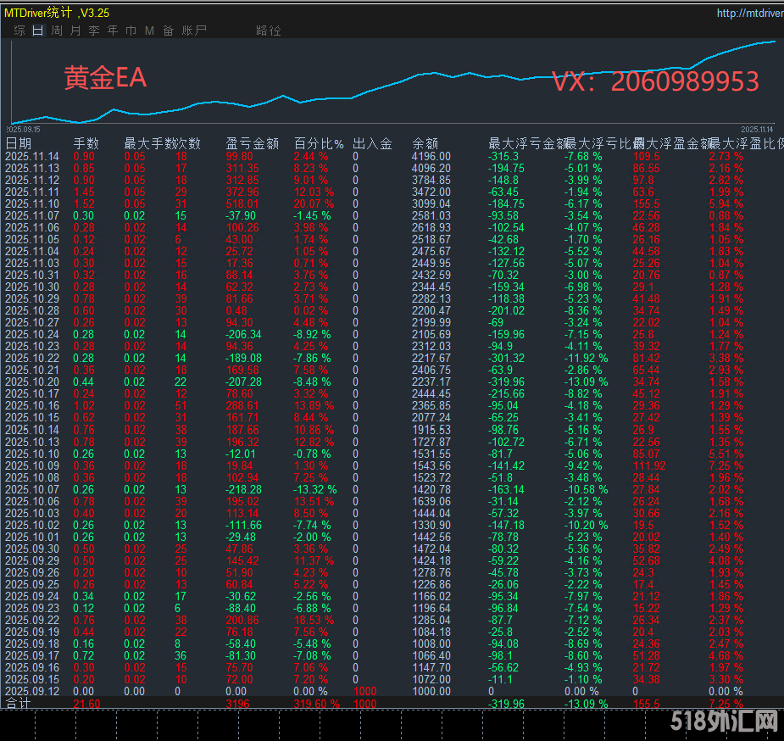This screenshot has height=741, width=784.
Task: Click the 巾 toolbar icon
Action: 131,30
